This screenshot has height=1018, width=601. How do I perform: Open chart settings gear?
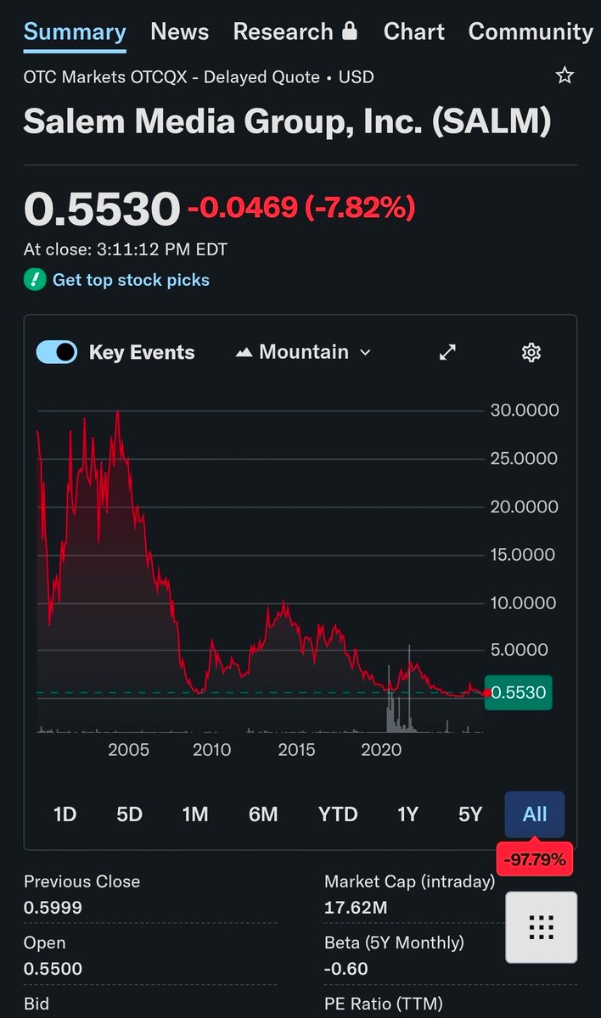point(531,352)
